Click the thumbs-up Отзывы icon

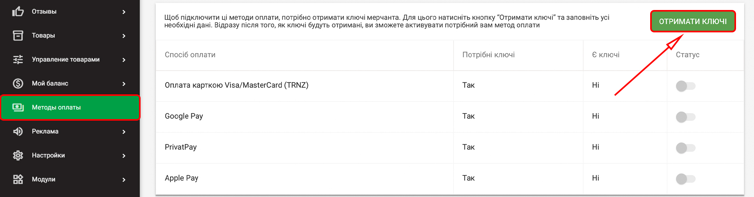click(x=18, y=12)
